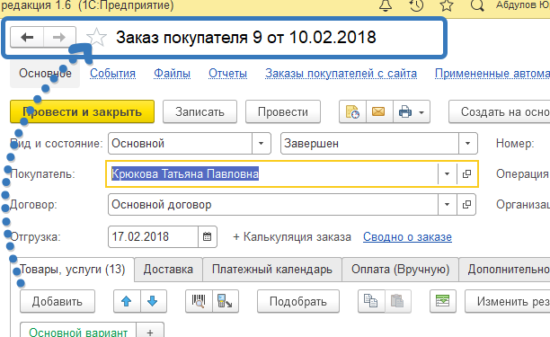
Task: Move row down with blue arrow
Action: click(153, 301)
